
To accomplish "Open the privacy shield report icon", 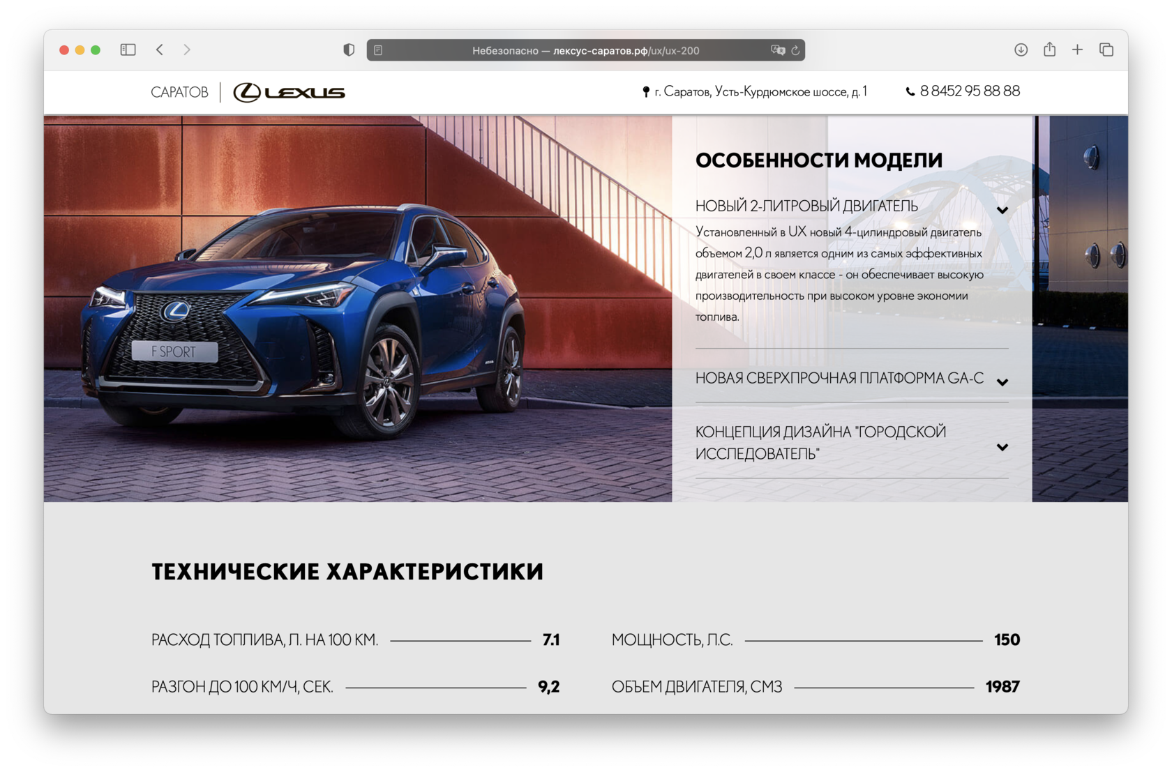I will tap(349, 50).
